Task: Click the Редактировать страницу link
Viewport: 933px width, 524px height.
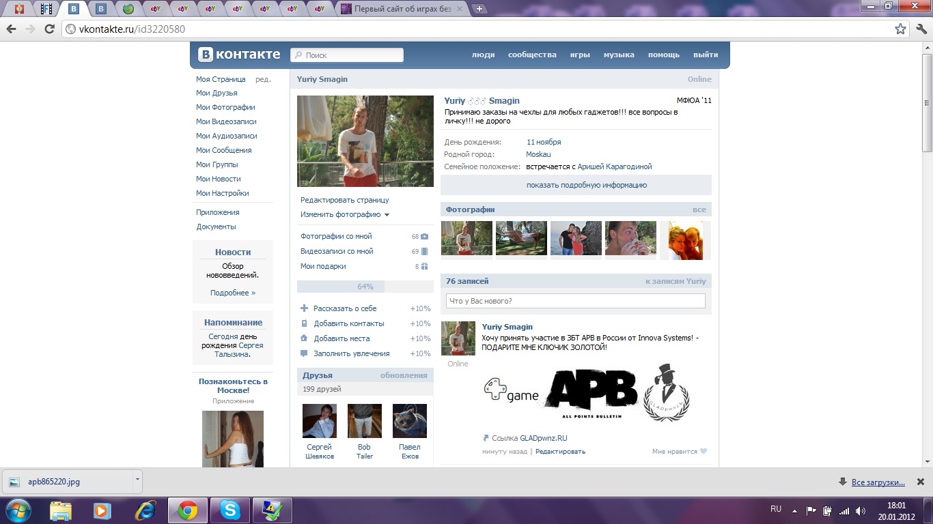Action: click(x=344, y=200)
